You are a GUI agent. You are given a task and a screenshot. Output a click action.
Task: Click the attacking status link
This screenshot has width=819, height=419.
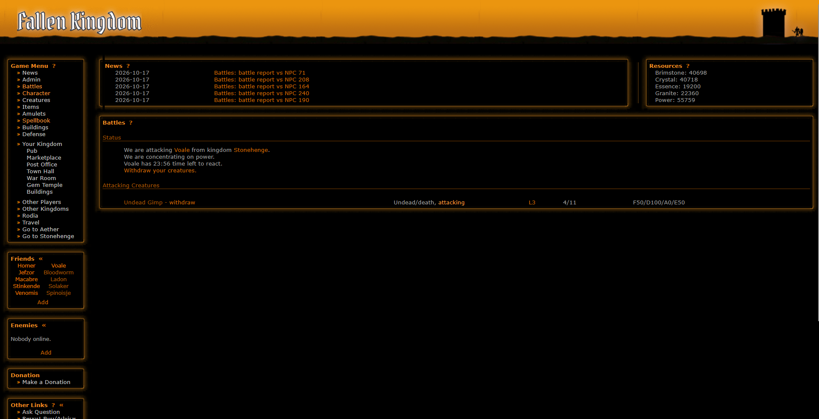(451, 203)
